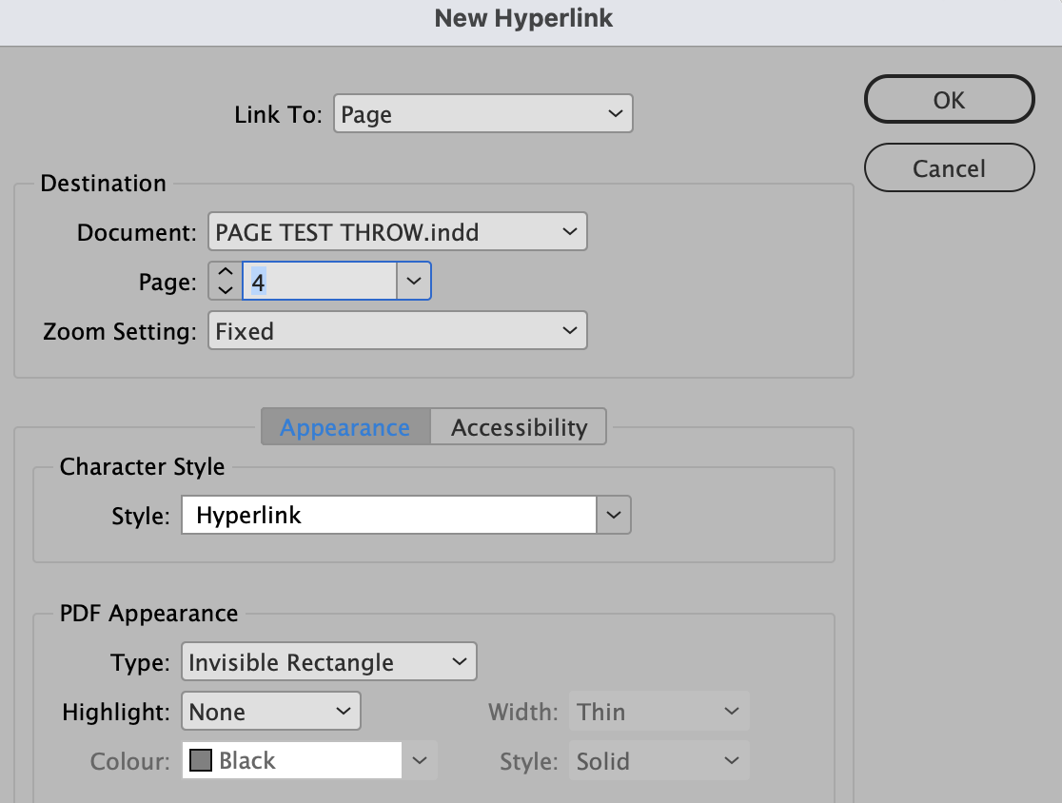Select Fixed in the Zoom Setting field
Image resolution: width=1062 pixels, height=803 pixels.
381,330
